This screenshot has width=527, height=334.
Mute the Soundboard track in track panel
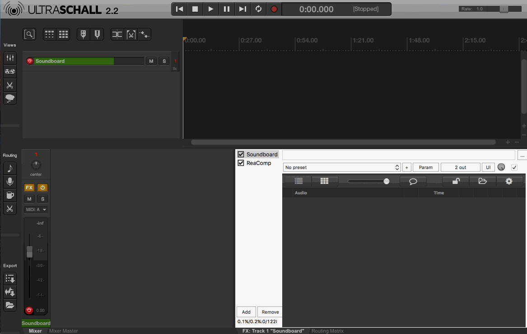[151, 61]
